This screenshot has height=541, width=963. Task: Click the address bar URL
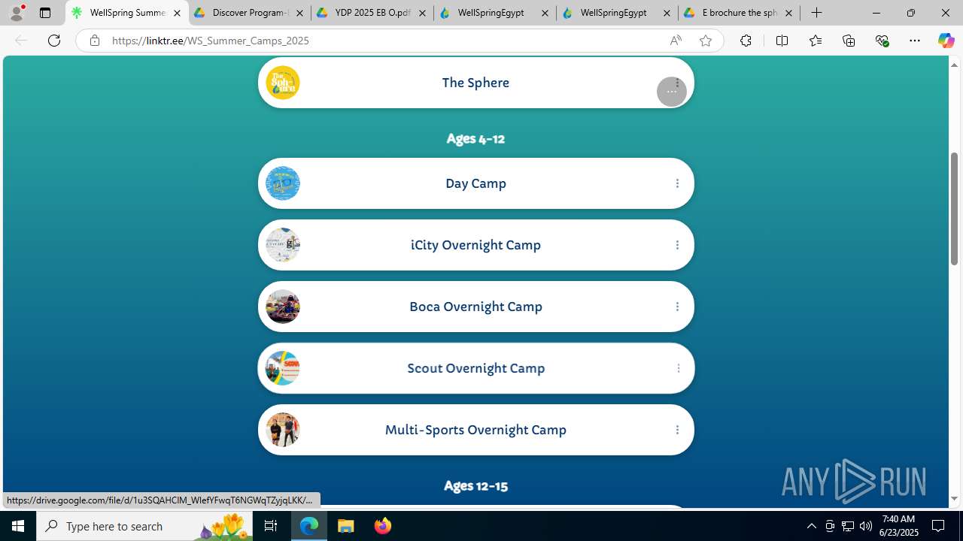211,41
